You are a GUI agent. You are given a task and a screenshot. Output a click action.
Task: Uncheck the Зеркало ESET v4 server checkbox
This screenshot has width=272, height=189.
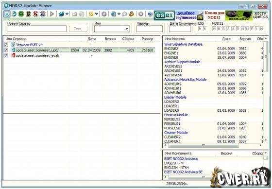click(x=6, y=45)
